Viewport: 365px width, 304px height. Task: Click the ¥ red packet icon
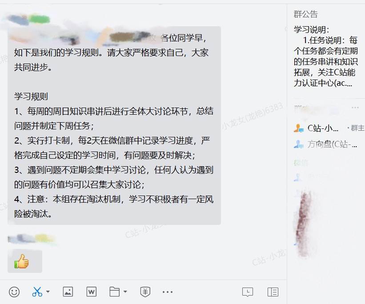click(x=145, y=292)
